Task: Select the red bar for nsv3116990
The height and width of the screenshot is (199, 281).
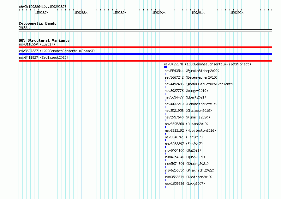Action: [x=145, y=47]
